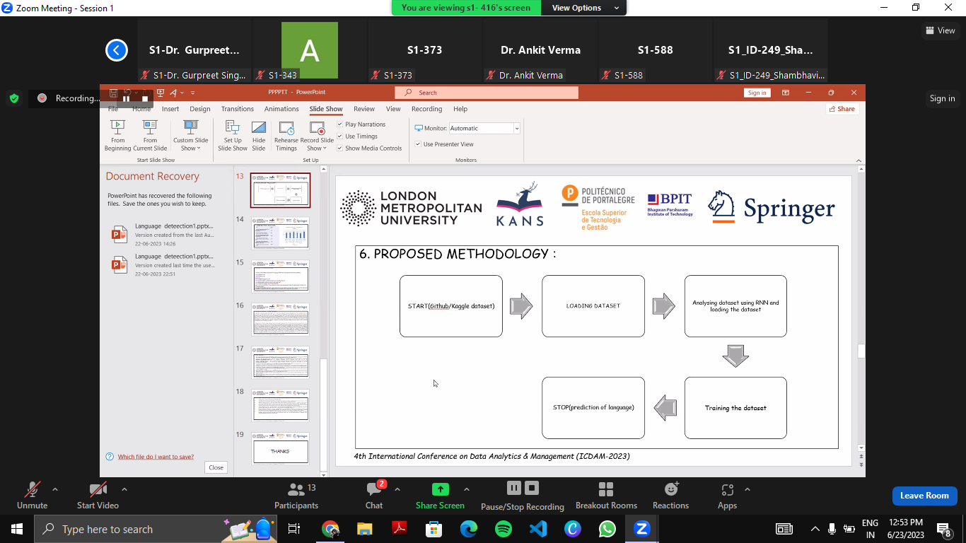The width and height of the screenshot is (966, 543).
Task: Open the Zoom Reactions menu
Action: pyautogui.click(x=670, y=496)
